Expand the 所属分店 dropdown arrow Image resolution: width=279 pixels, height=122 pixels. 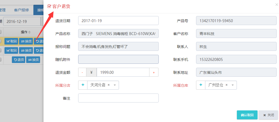(115, 85)
